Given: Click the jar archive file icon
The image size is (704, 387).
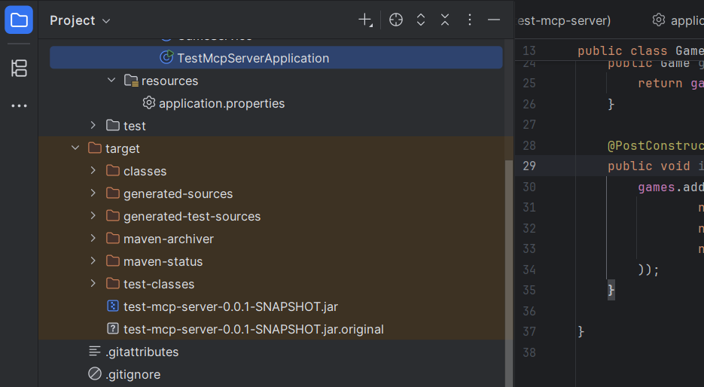Looking at the screenshot, I should click(113, 306).
